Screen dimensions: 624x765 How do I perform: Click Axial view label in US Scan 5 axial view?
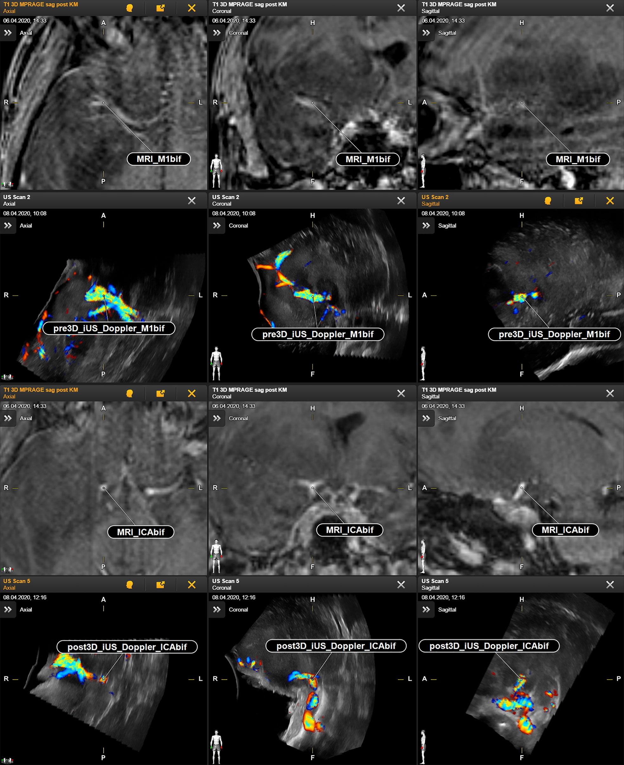pyautogui.click(x=26, y=609)
